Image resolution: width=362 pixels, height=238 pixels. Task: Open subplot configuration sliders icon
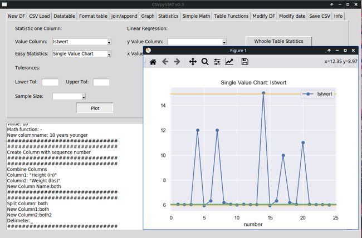click(217, 62)
